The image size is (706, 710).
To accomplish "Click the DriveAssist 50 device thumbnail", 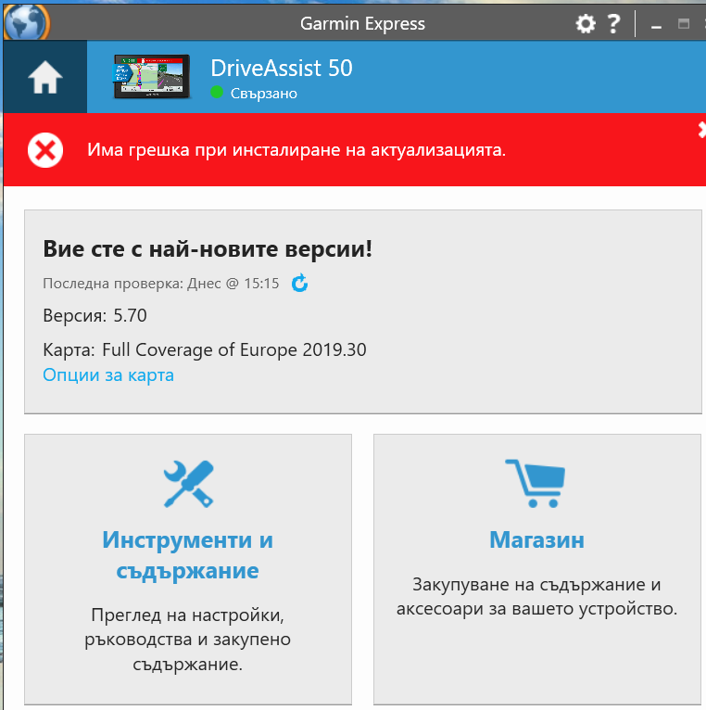I will pyautogui.click(x=152, y=77).
